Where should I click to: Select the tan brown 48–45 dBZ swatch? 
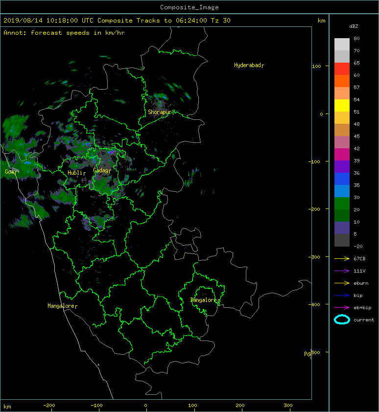click(342, 130)
